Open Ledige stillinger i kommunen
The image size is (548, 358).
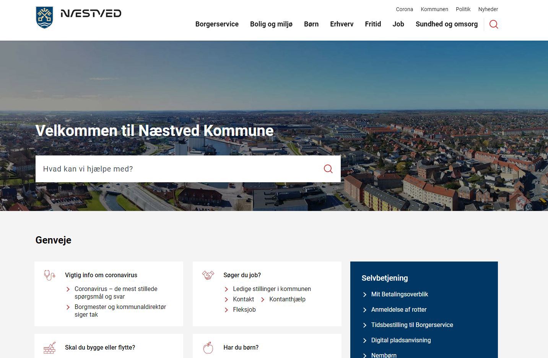coord(272,289)
